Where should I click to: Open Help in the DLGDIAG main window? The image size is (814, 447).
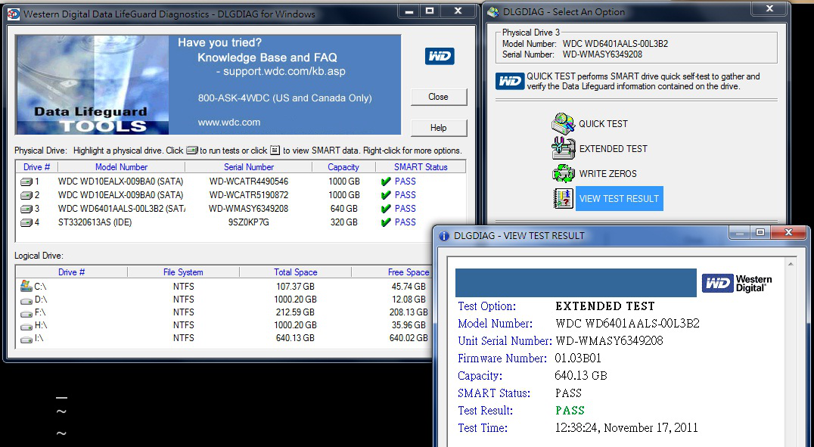tap(439, 128)
